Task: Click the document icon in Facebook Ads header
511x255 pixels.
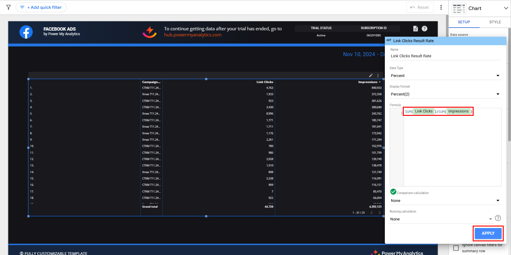Action: pyautogui.click(x=415, y=29)
